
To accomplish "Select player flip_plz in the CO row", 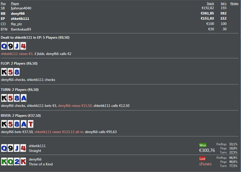I will pos(18,24).
